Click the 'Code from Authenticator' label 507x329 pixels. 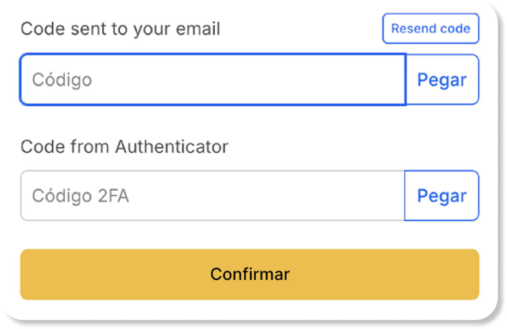click(124, 147)
